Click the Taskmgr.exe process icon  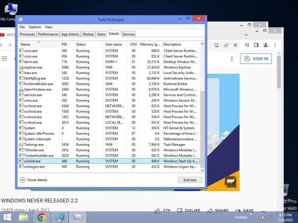tap(21, 145)
